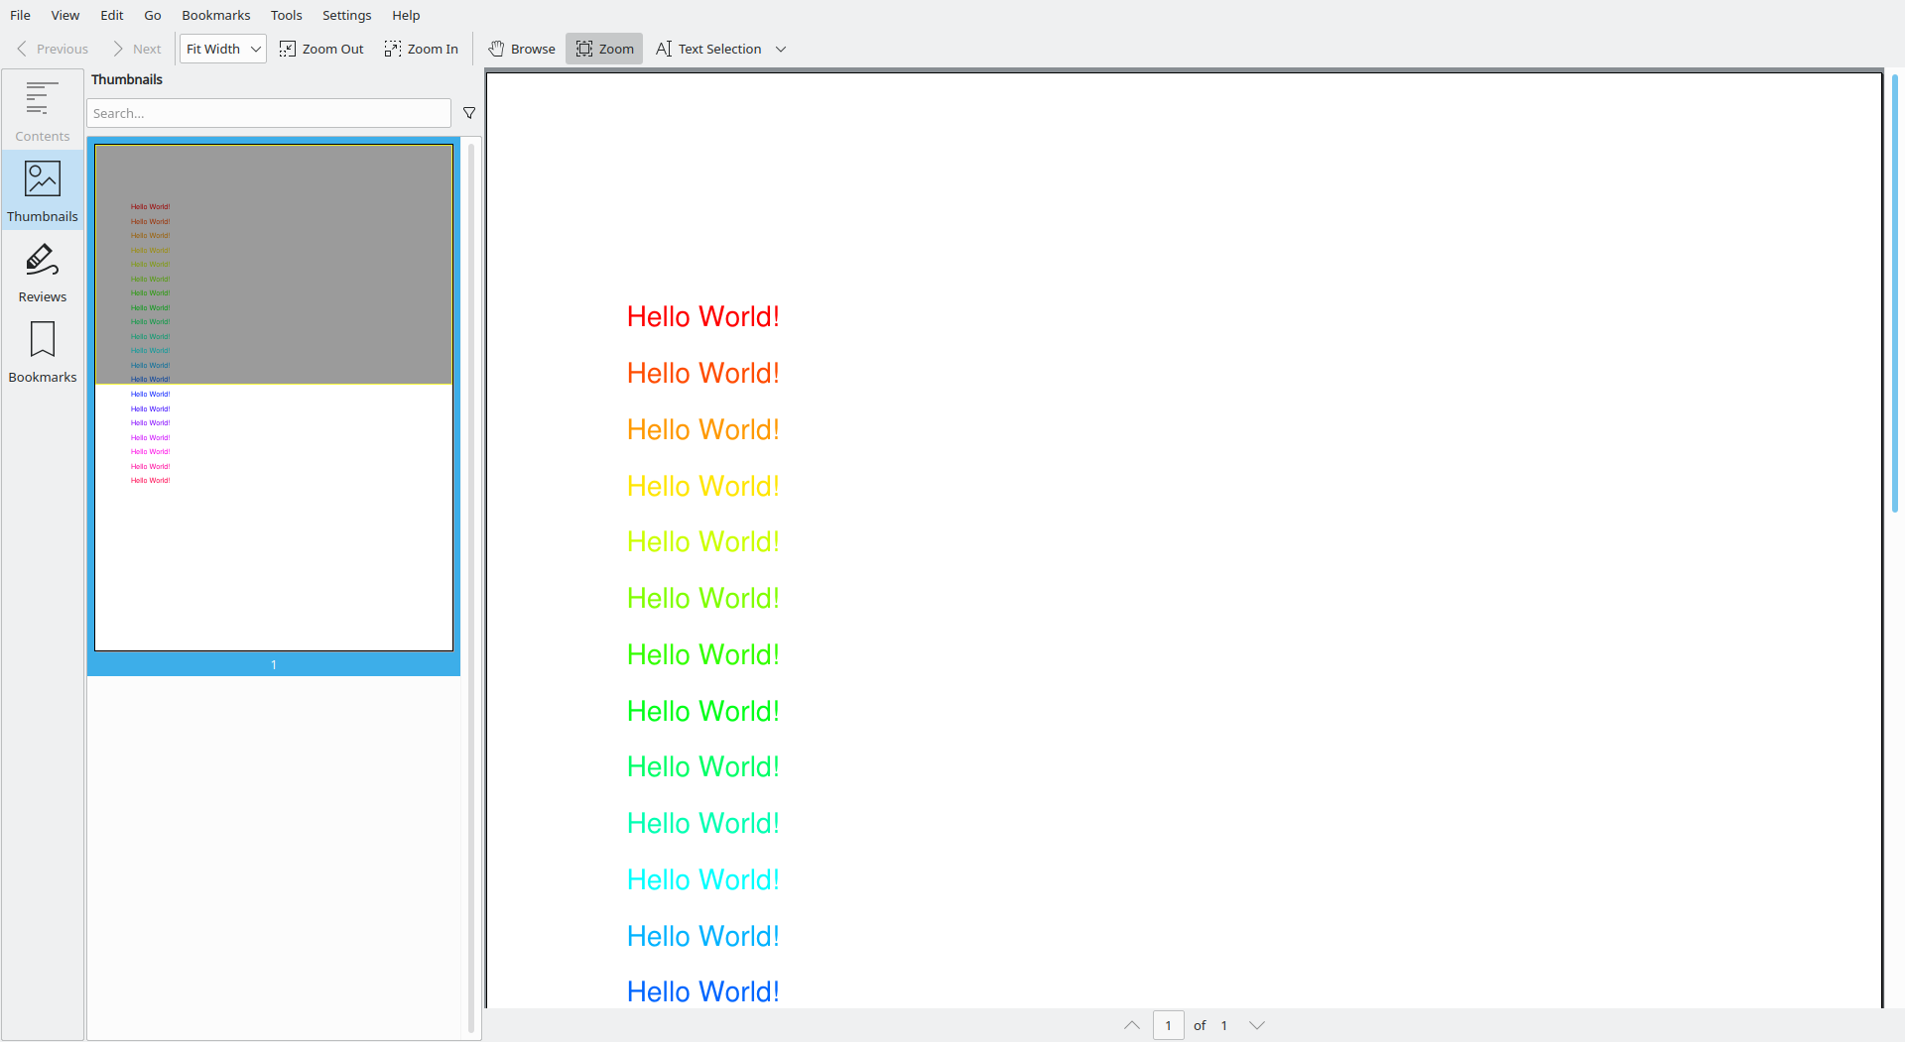Toggle the Zoom selection tool

click(604, 49)
